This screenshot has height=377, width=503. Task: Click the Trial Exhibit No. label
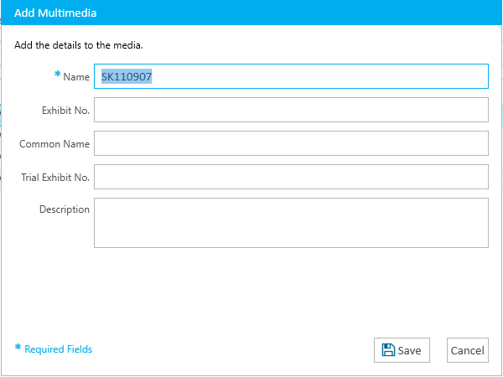pos(55,178)
